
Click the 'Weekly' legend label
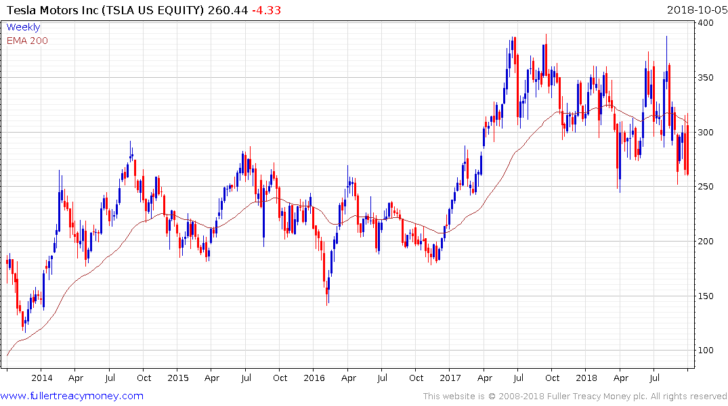click(23, 27)
